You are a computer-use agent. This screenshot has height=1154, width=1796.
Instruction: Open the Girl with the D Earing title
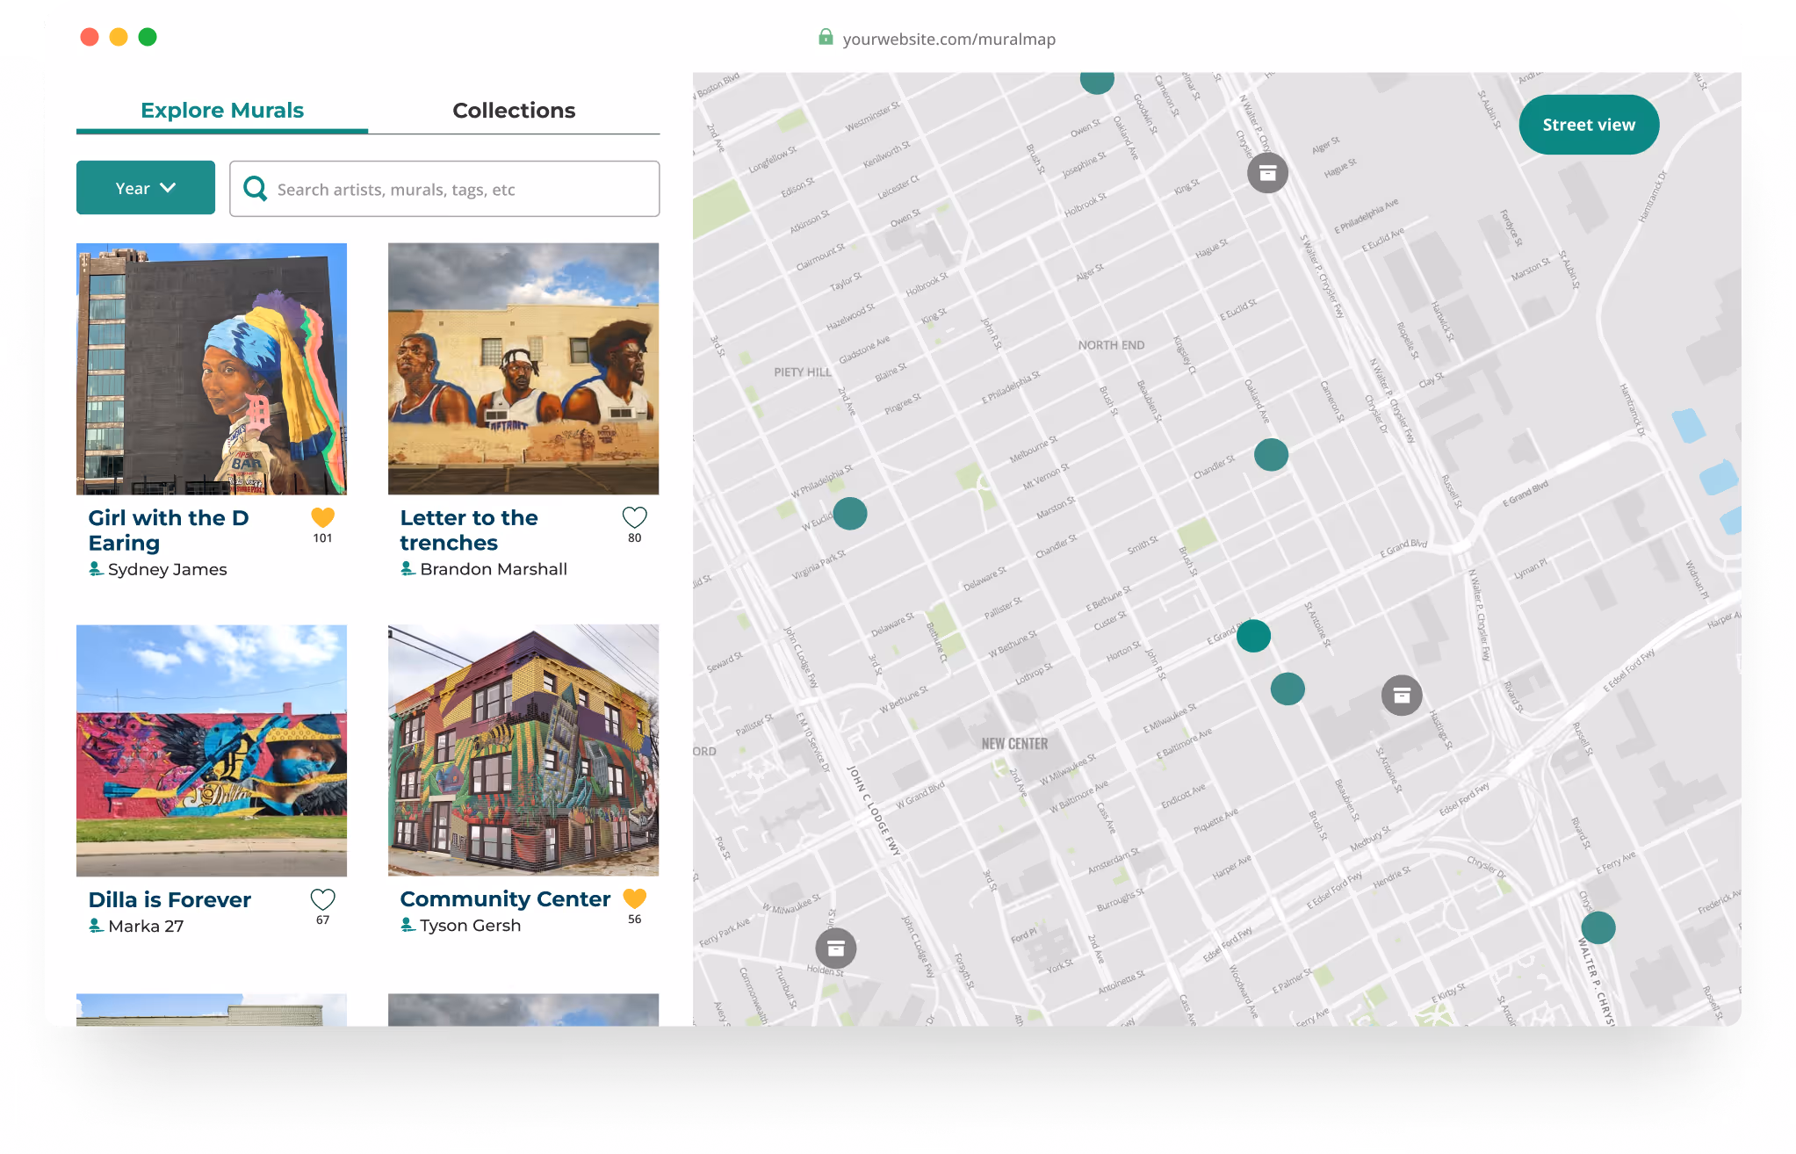(169, 530)
